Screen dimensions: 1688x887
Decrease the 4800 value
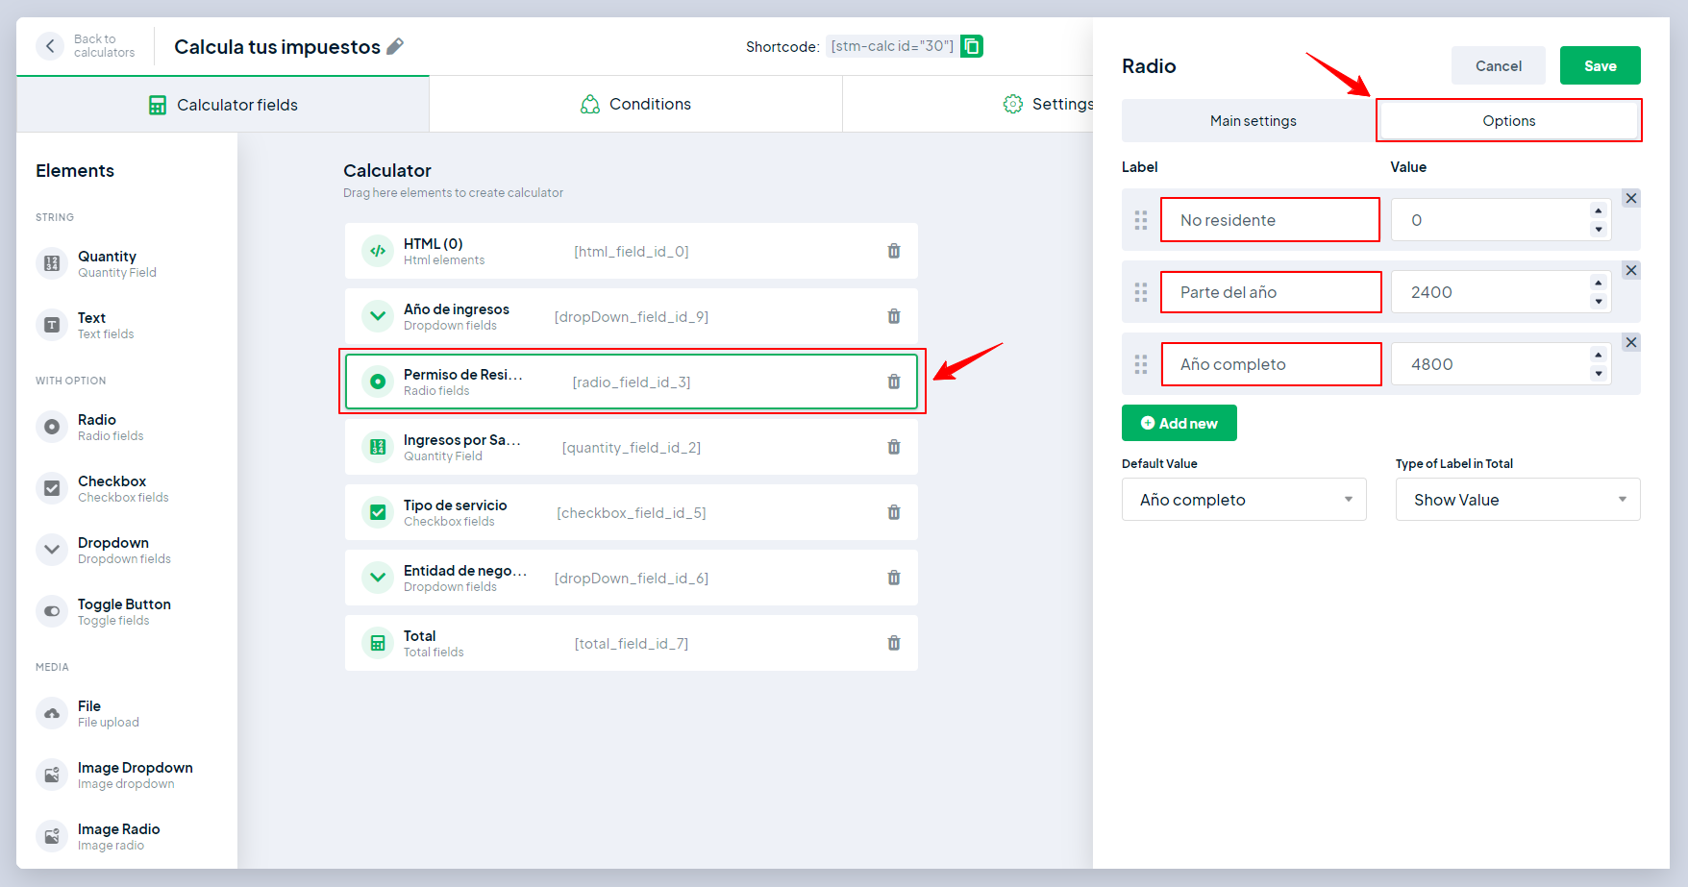click(x=1599, y=373)
